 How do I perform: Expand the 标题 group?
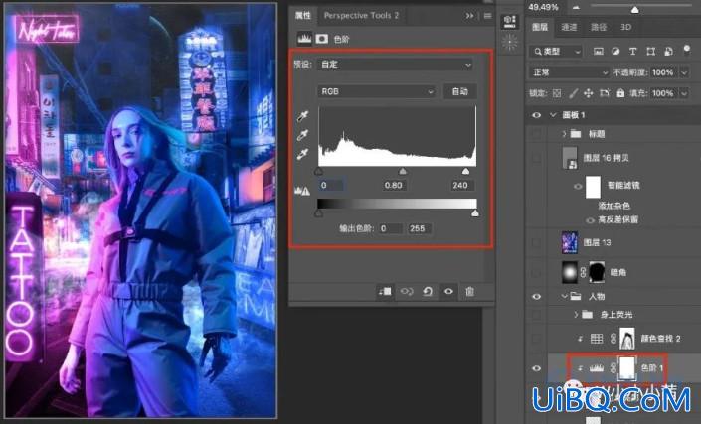point(564,134)
